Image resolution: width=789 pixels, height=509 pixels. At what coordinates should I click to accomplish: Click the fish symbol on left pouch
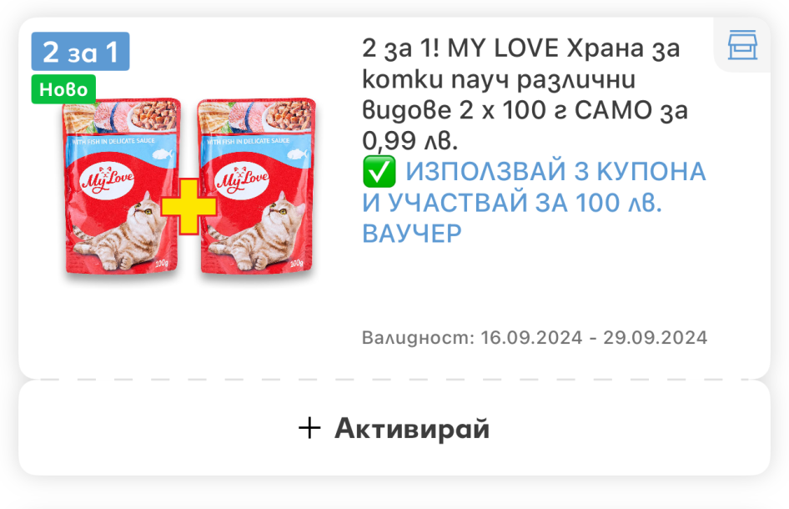coord(162,154)
